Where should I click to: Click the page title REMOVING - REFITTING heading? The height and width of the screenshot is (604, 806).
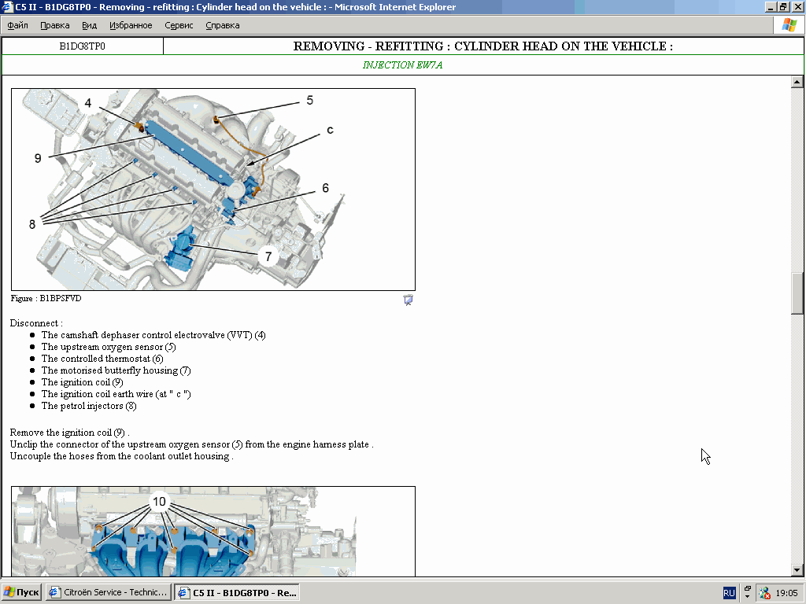point(482,46)
